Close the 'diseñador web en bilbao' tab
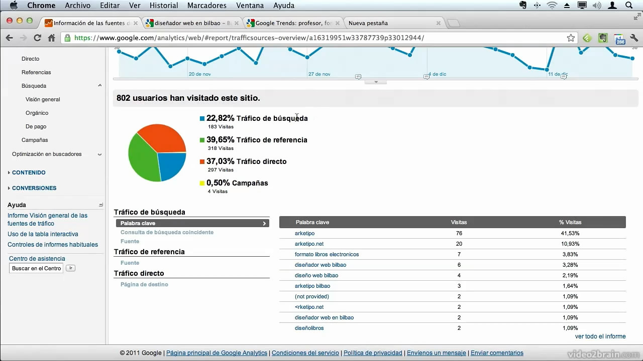This screenshot has height=361, width=643. (x=236, y=23)
